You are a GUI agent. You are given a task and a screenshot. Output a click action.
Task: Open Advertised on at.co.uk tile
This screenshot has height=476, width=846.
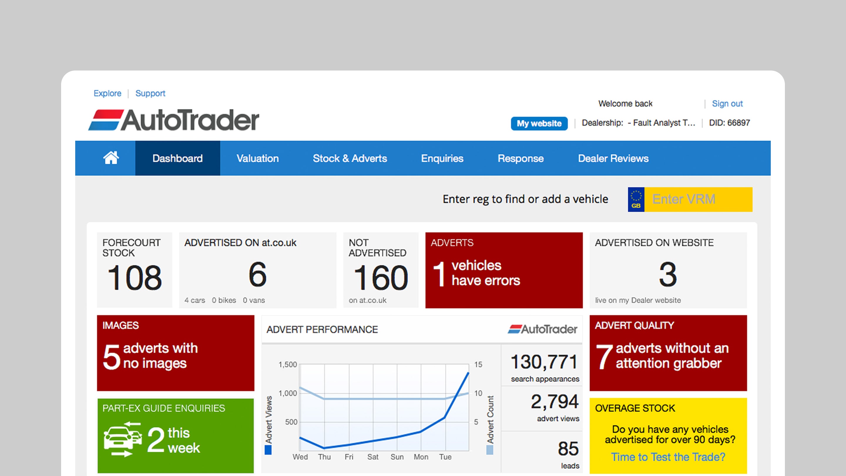point(258,270)
